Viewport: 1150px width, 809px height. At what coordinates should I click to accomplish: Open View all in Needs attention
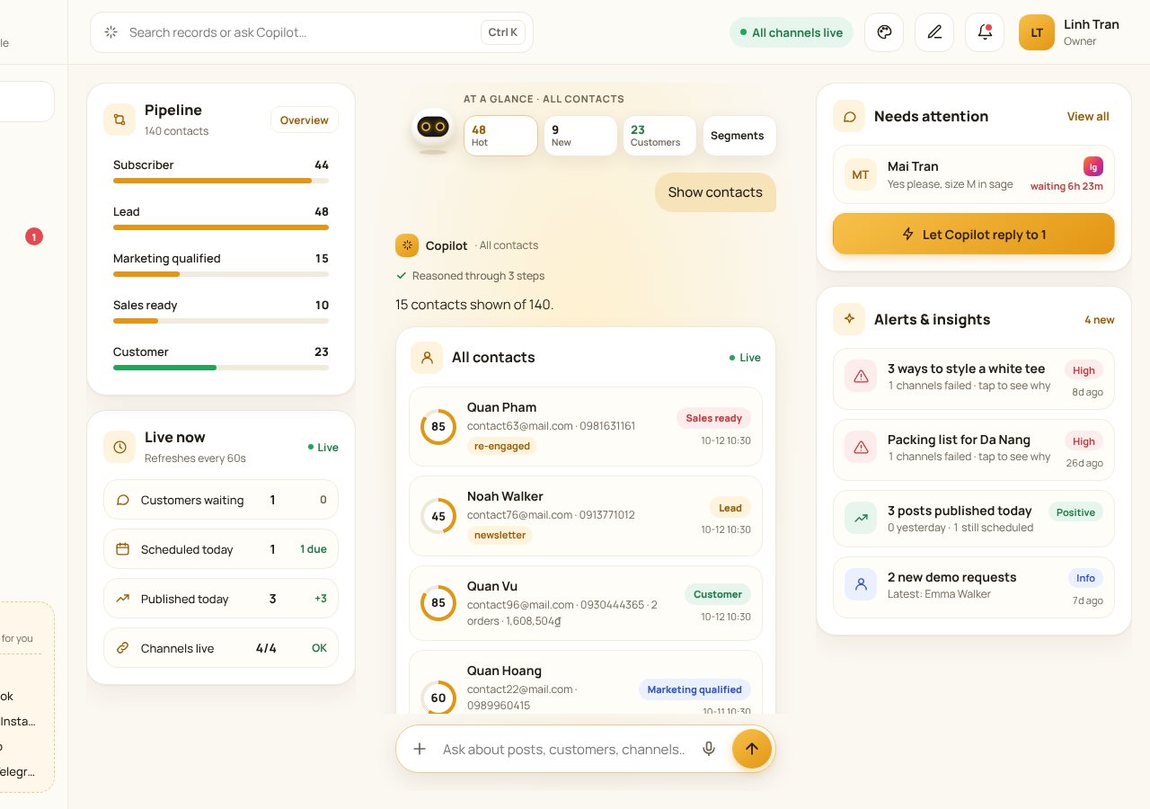(1088, 116)
